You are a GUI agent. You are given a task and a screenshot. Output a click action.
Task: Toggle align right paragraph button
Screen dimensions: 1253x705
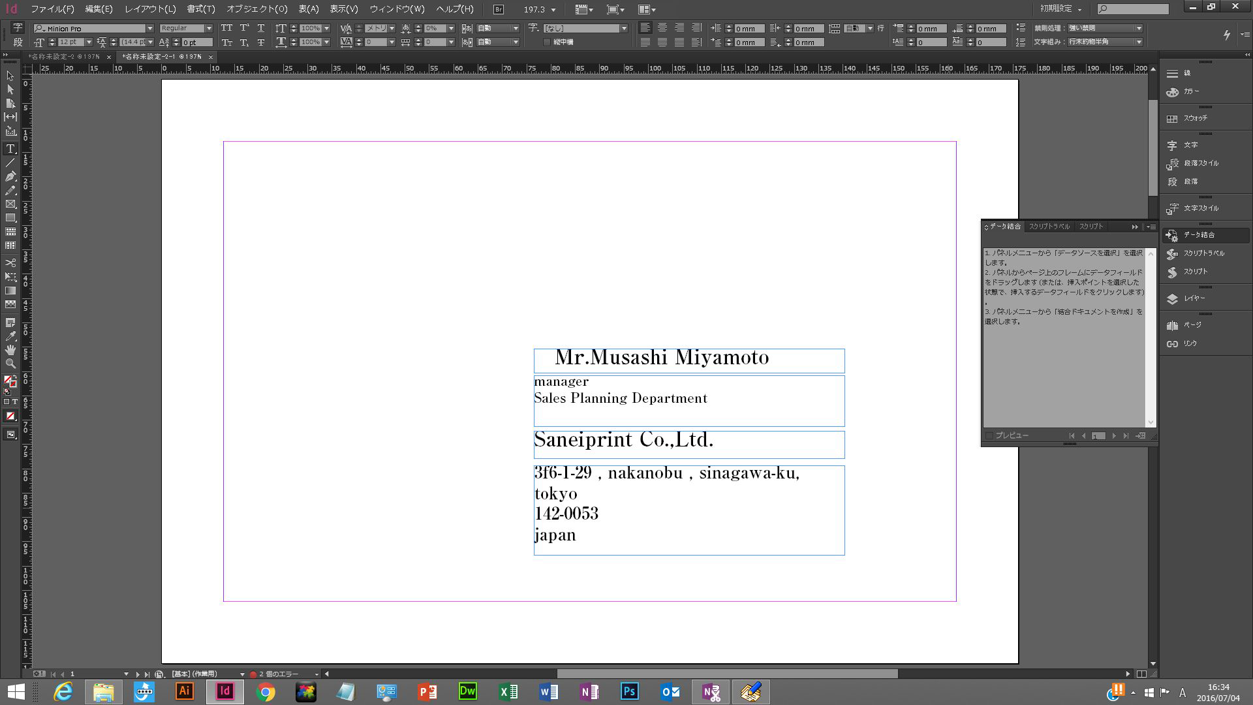pyautogui.click(x=679, y=27)
